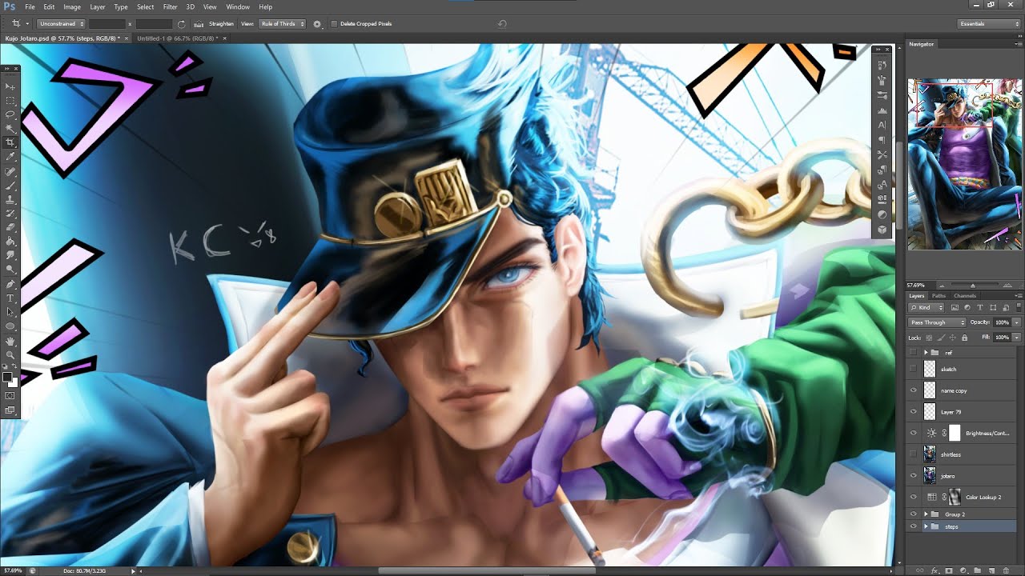This screenshot has width=1025, height=576.
Task: Create a new layer group
Action: point(977,570)
